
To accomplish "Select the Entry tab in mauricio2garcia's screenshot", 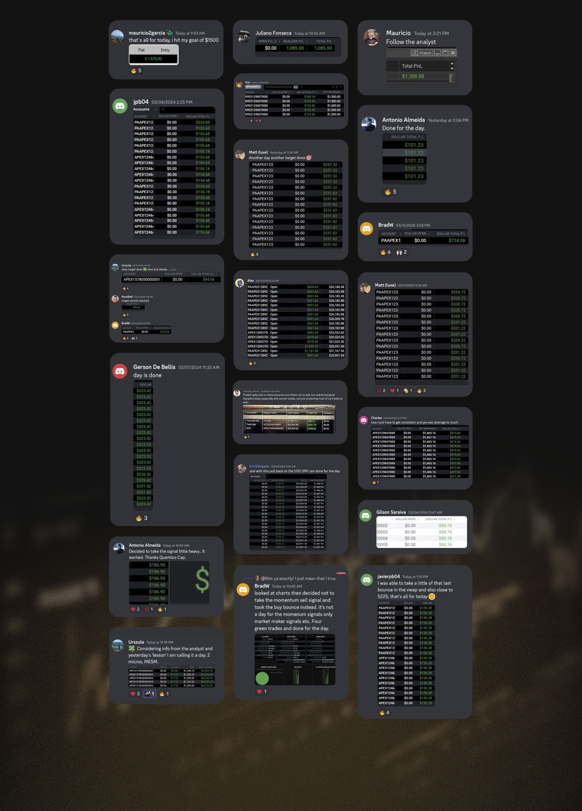I will tap(165, 50).
